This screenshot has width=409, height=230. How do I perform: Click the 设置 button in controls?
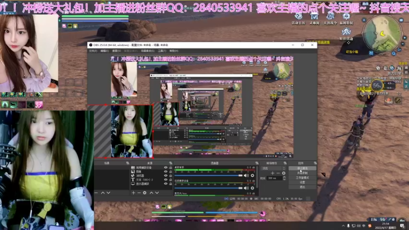click(x=302, y=182)
